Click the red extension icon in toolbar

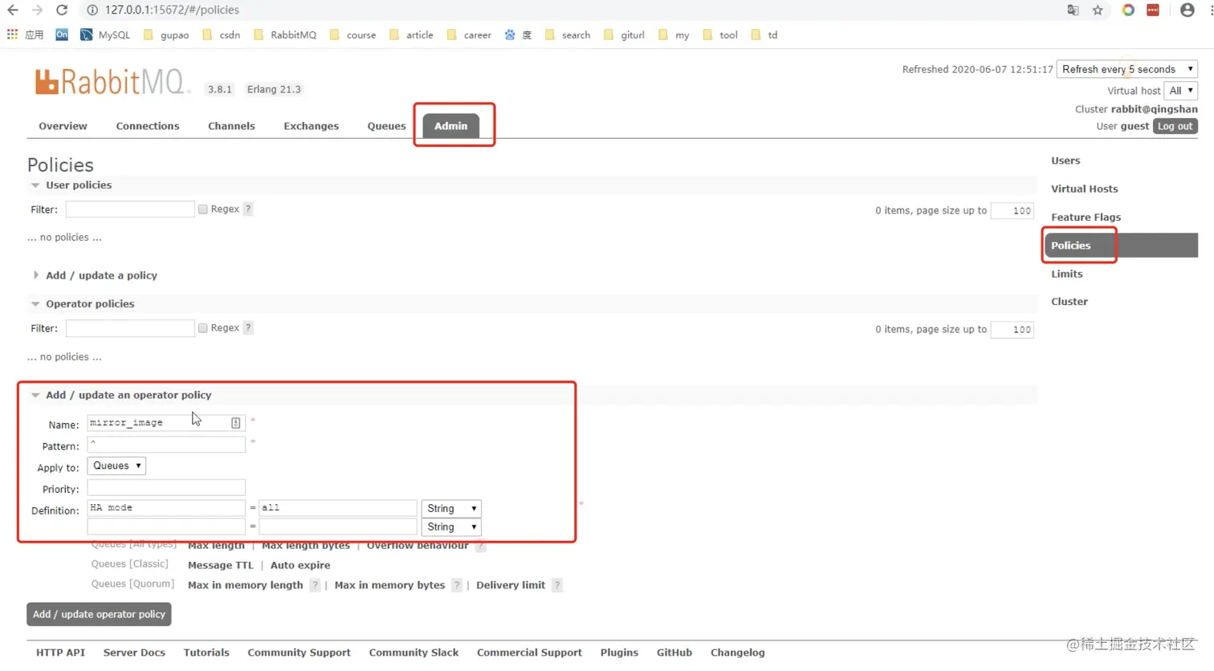coord(1153,10)
